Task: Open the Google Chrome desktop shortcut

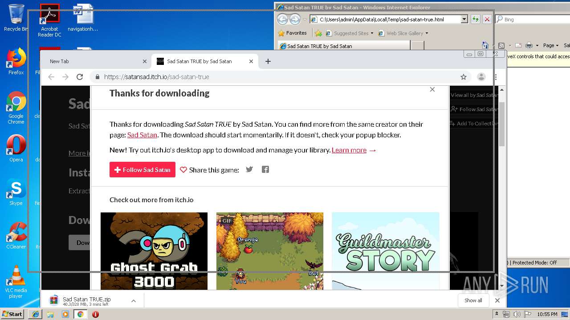Action: (16, 108)
